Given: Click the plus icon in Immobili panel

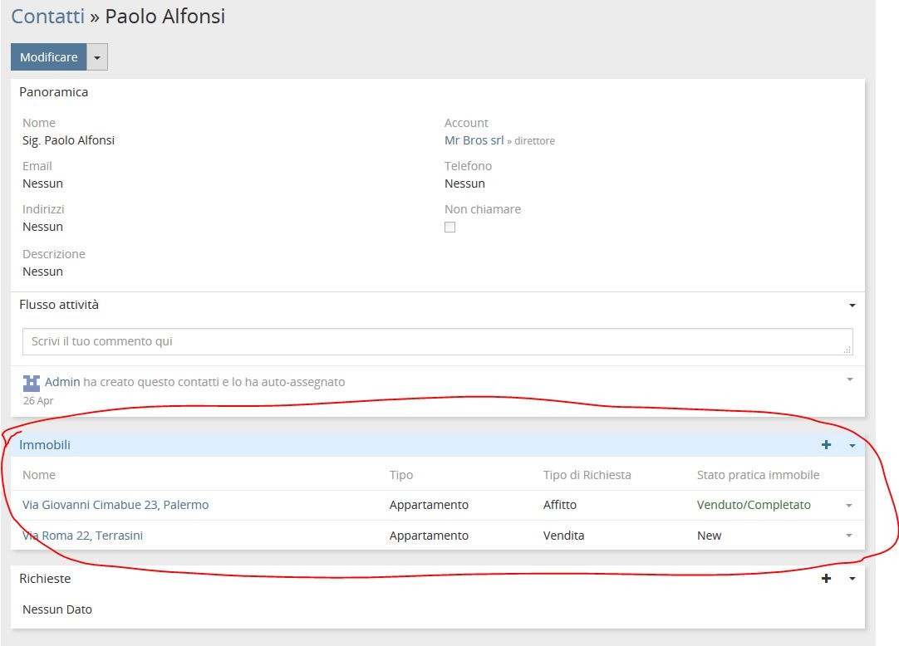Looking at the screenshot, I should 826,445.
